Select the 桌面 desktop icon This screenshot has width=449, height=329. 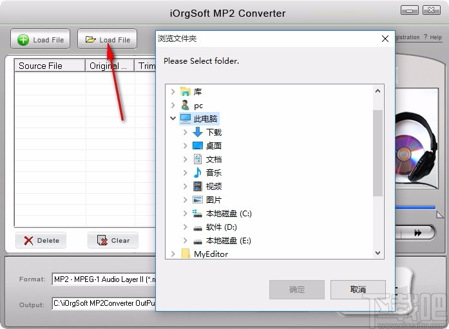[x=198, y=146]
